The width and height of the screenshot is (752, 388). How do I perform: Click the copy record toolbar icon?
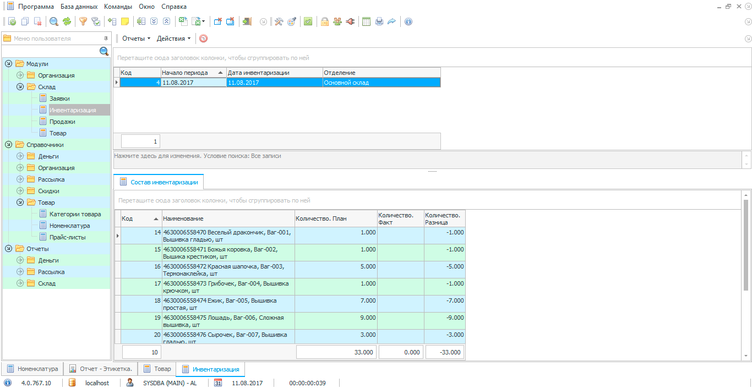click(x=25, y=21)
